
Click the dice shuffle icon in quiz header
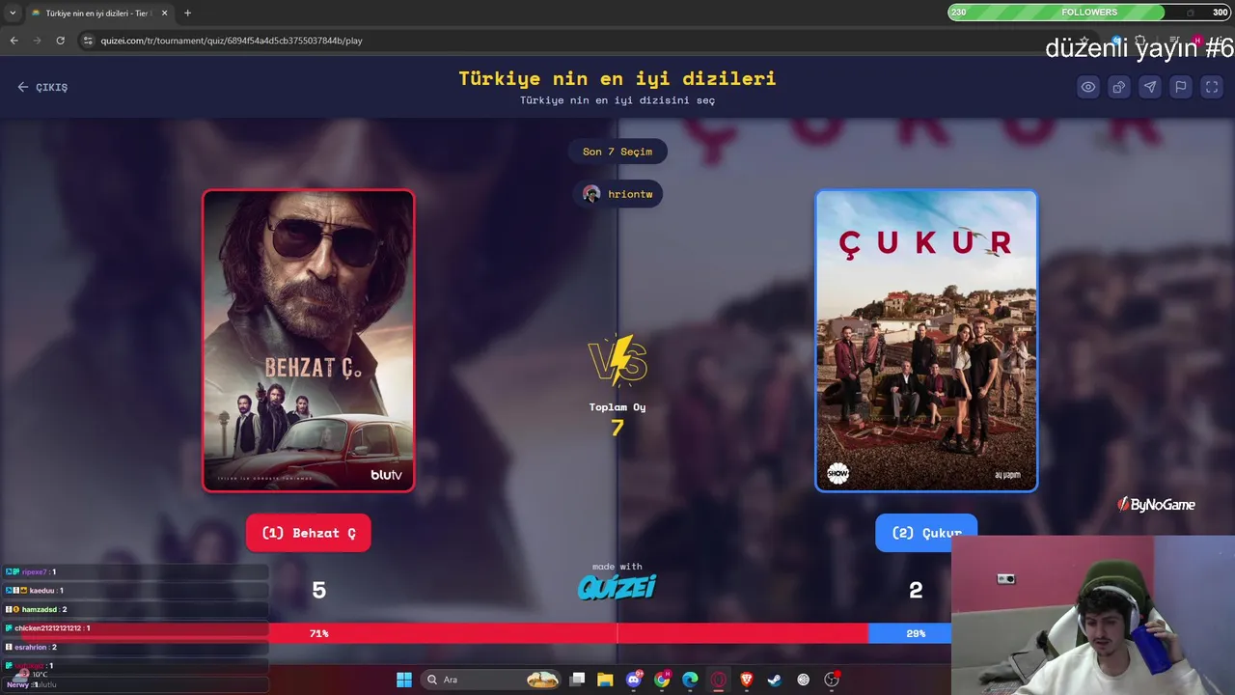pos(1119,87)
